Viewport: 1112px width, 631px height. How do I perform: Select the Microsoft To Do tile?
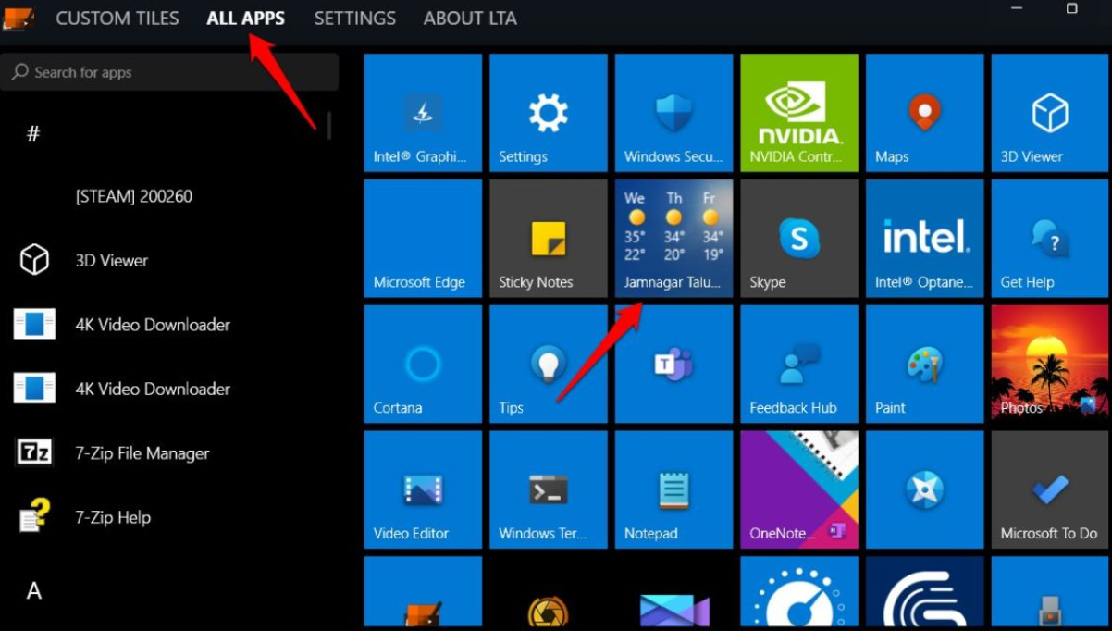[x=1050, y=489]
